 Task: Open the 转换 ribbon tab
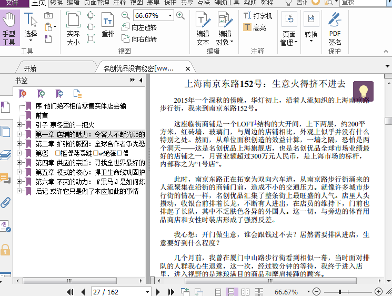[56, 3]
